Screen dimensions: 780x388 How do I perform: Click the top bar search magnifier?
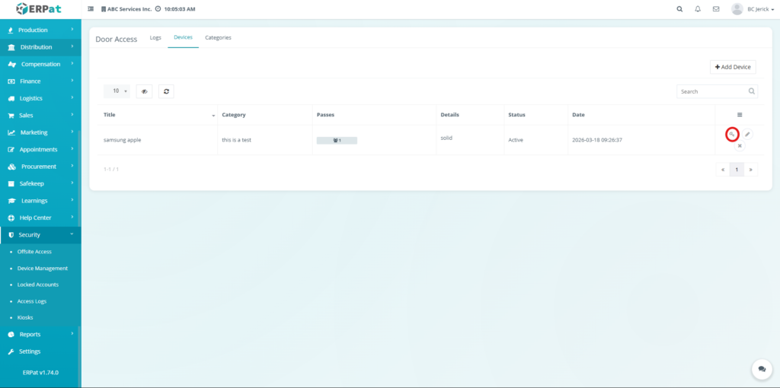click(679, 9)
